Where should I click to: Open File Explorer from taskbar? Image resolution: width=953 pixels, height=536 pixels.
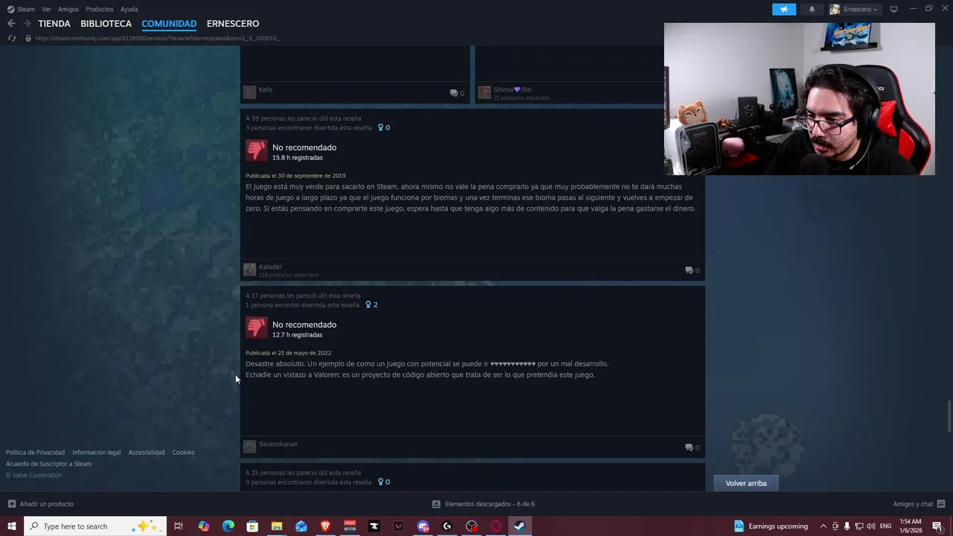pos(276,526)
